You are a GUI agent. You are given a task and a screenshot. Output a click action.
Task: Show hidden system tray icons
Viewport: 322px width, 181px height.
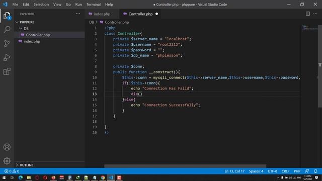[278, 177]
